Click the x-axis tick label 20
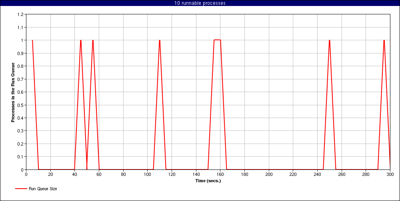The width and height of the screenshot is (400, 201). coord(50,174)
